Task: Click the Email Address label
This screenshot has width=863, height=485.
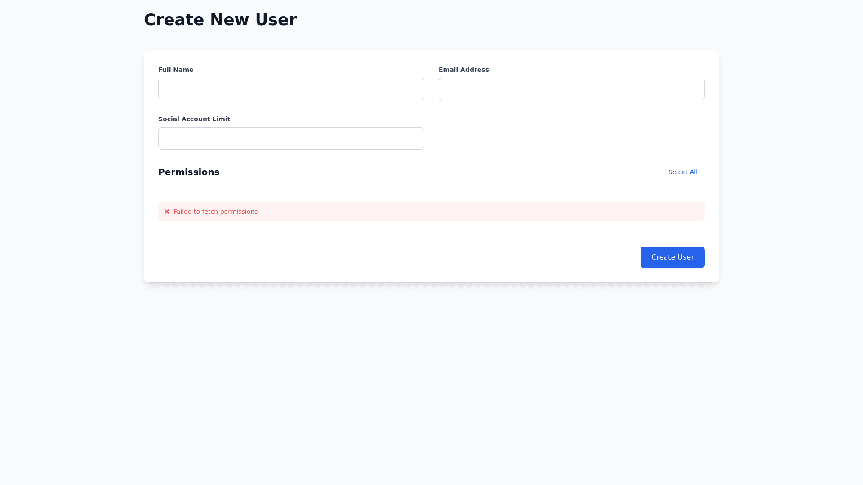Action: [463, 70]
